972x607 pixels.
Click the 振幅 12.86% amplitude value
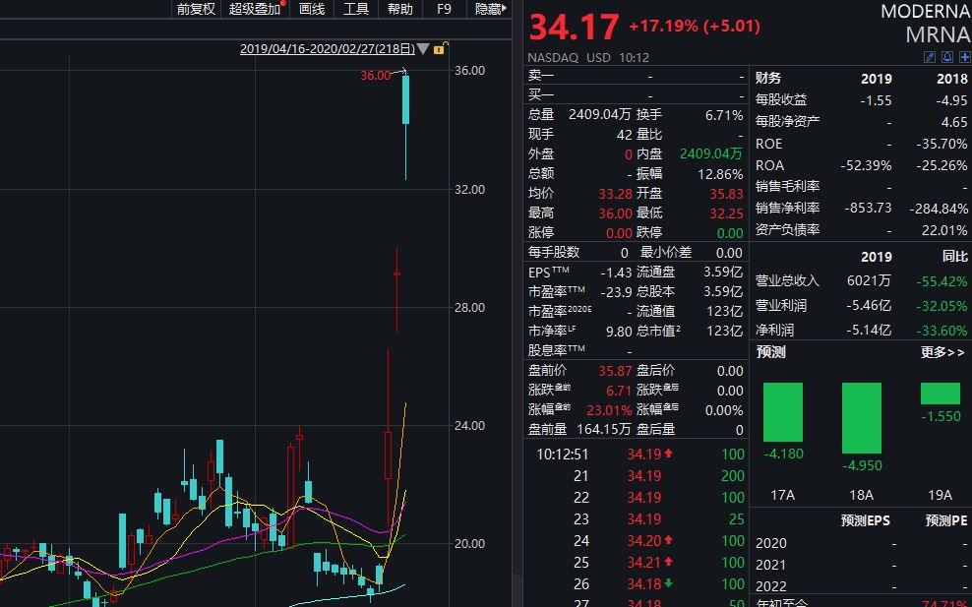click(720, 174)
